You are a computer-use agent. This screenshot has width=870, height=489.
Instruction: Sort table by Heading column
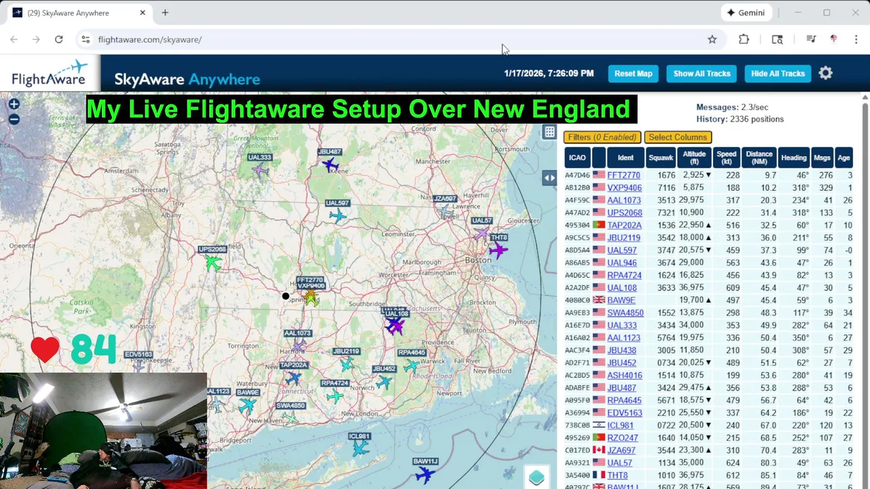click(793, 158)
